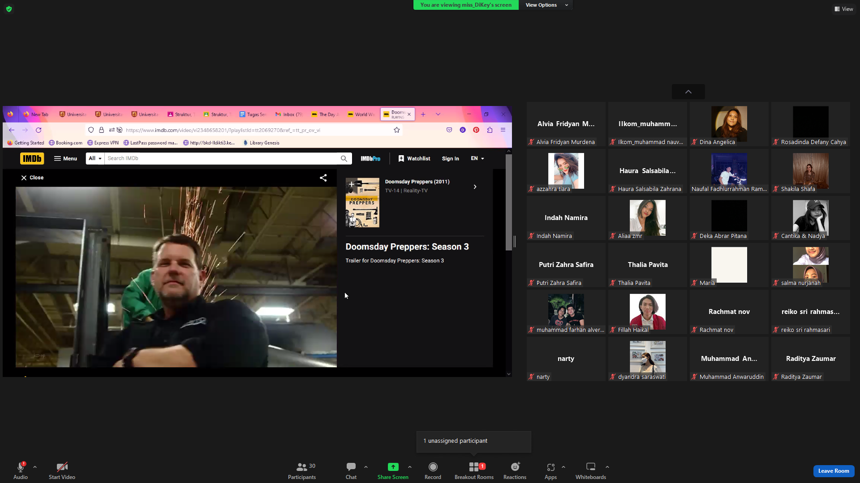The height and width of the screenshot is (483, 860).
Task: Open the list all tabs chevron
Action: [438, 114]
